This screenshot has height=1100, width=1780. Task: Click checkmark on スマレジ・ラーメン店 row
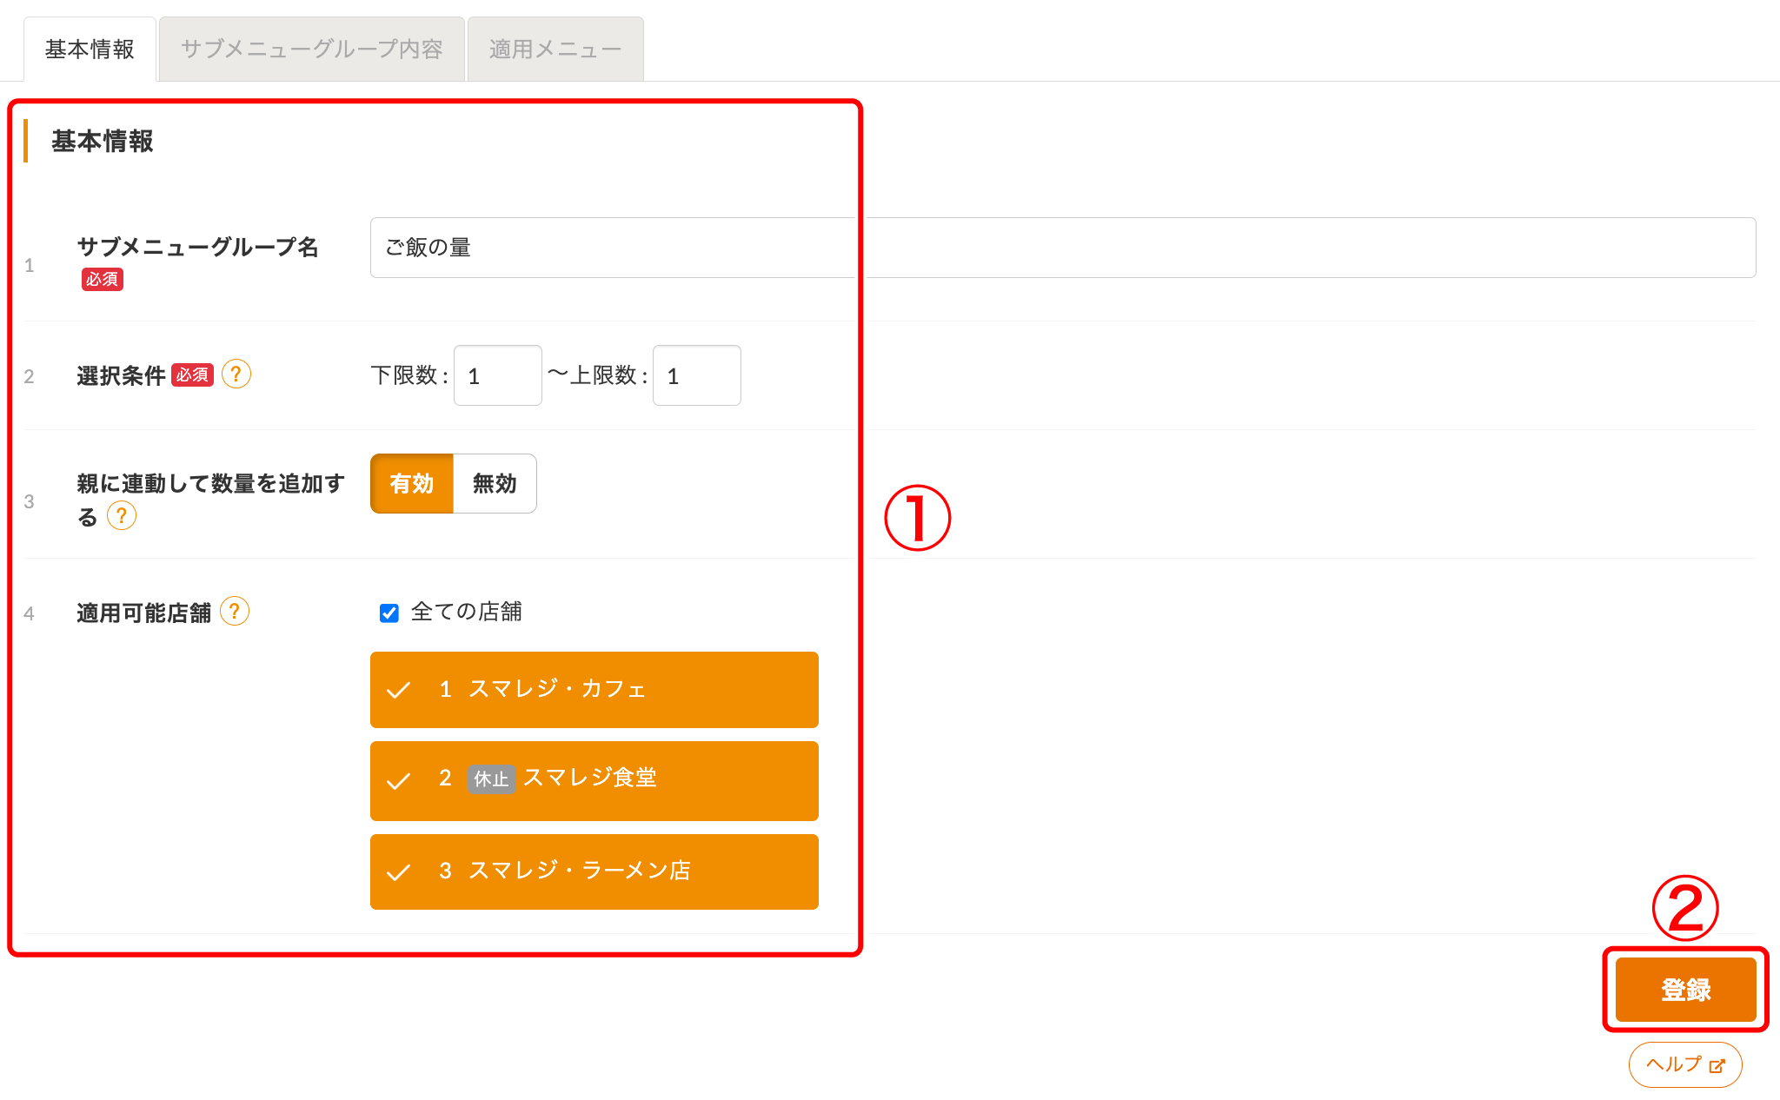tap(398, 872)
